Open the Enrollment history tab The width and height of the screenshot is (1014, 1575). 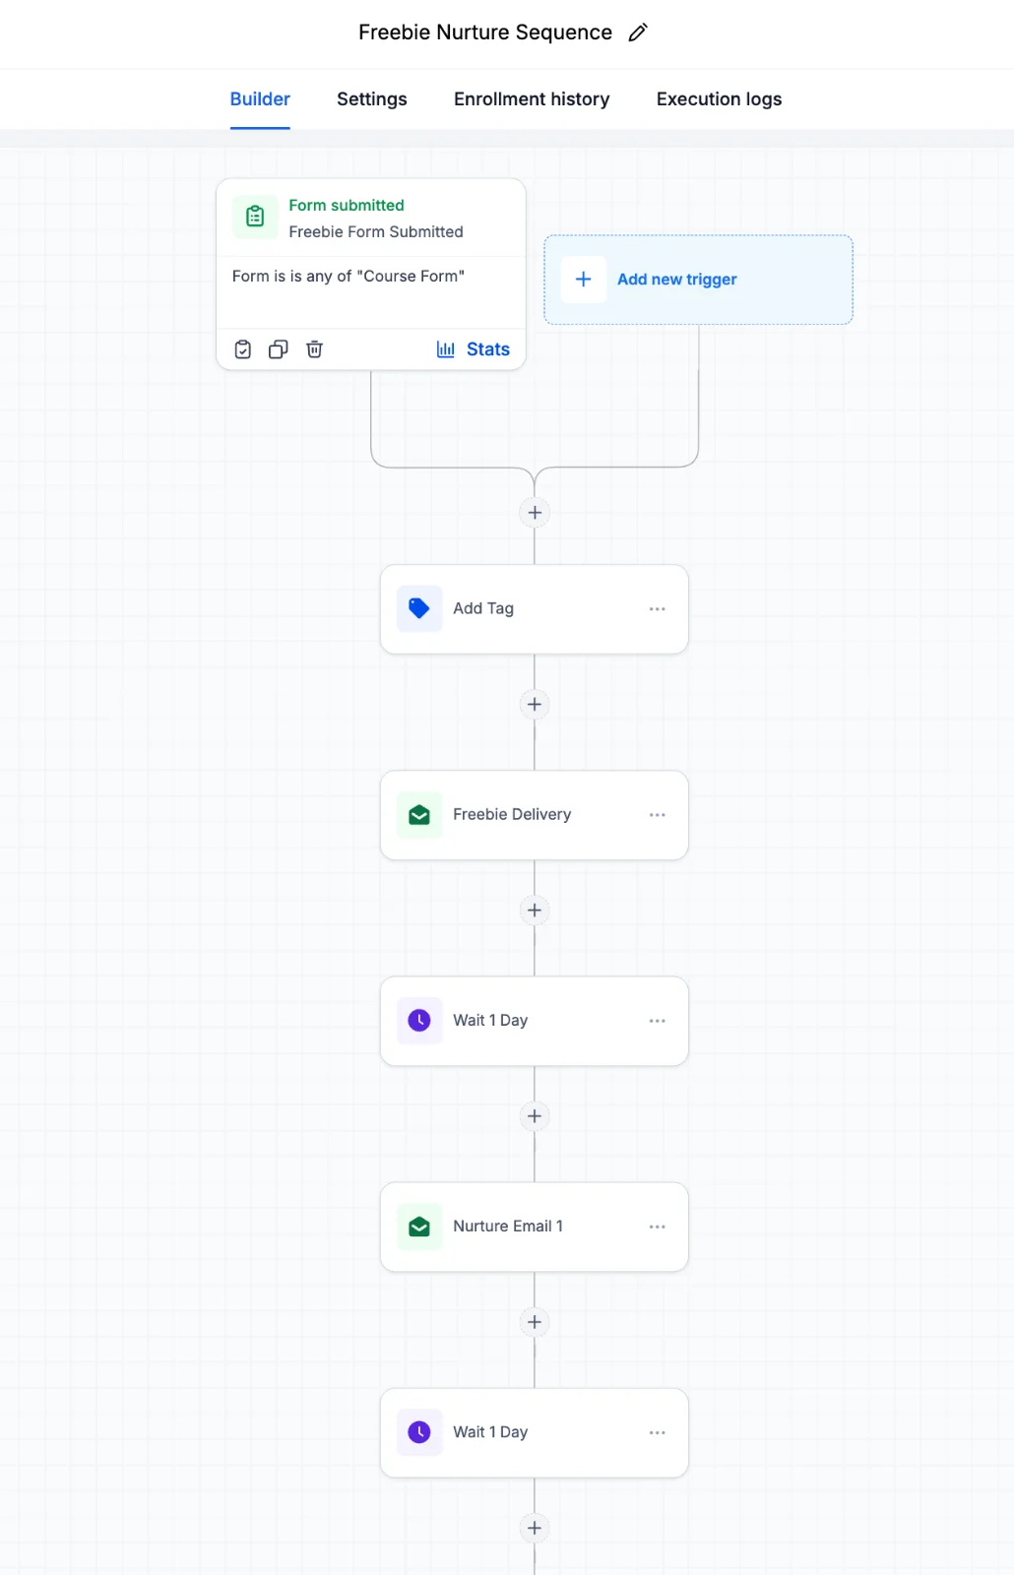click(532, 99)
